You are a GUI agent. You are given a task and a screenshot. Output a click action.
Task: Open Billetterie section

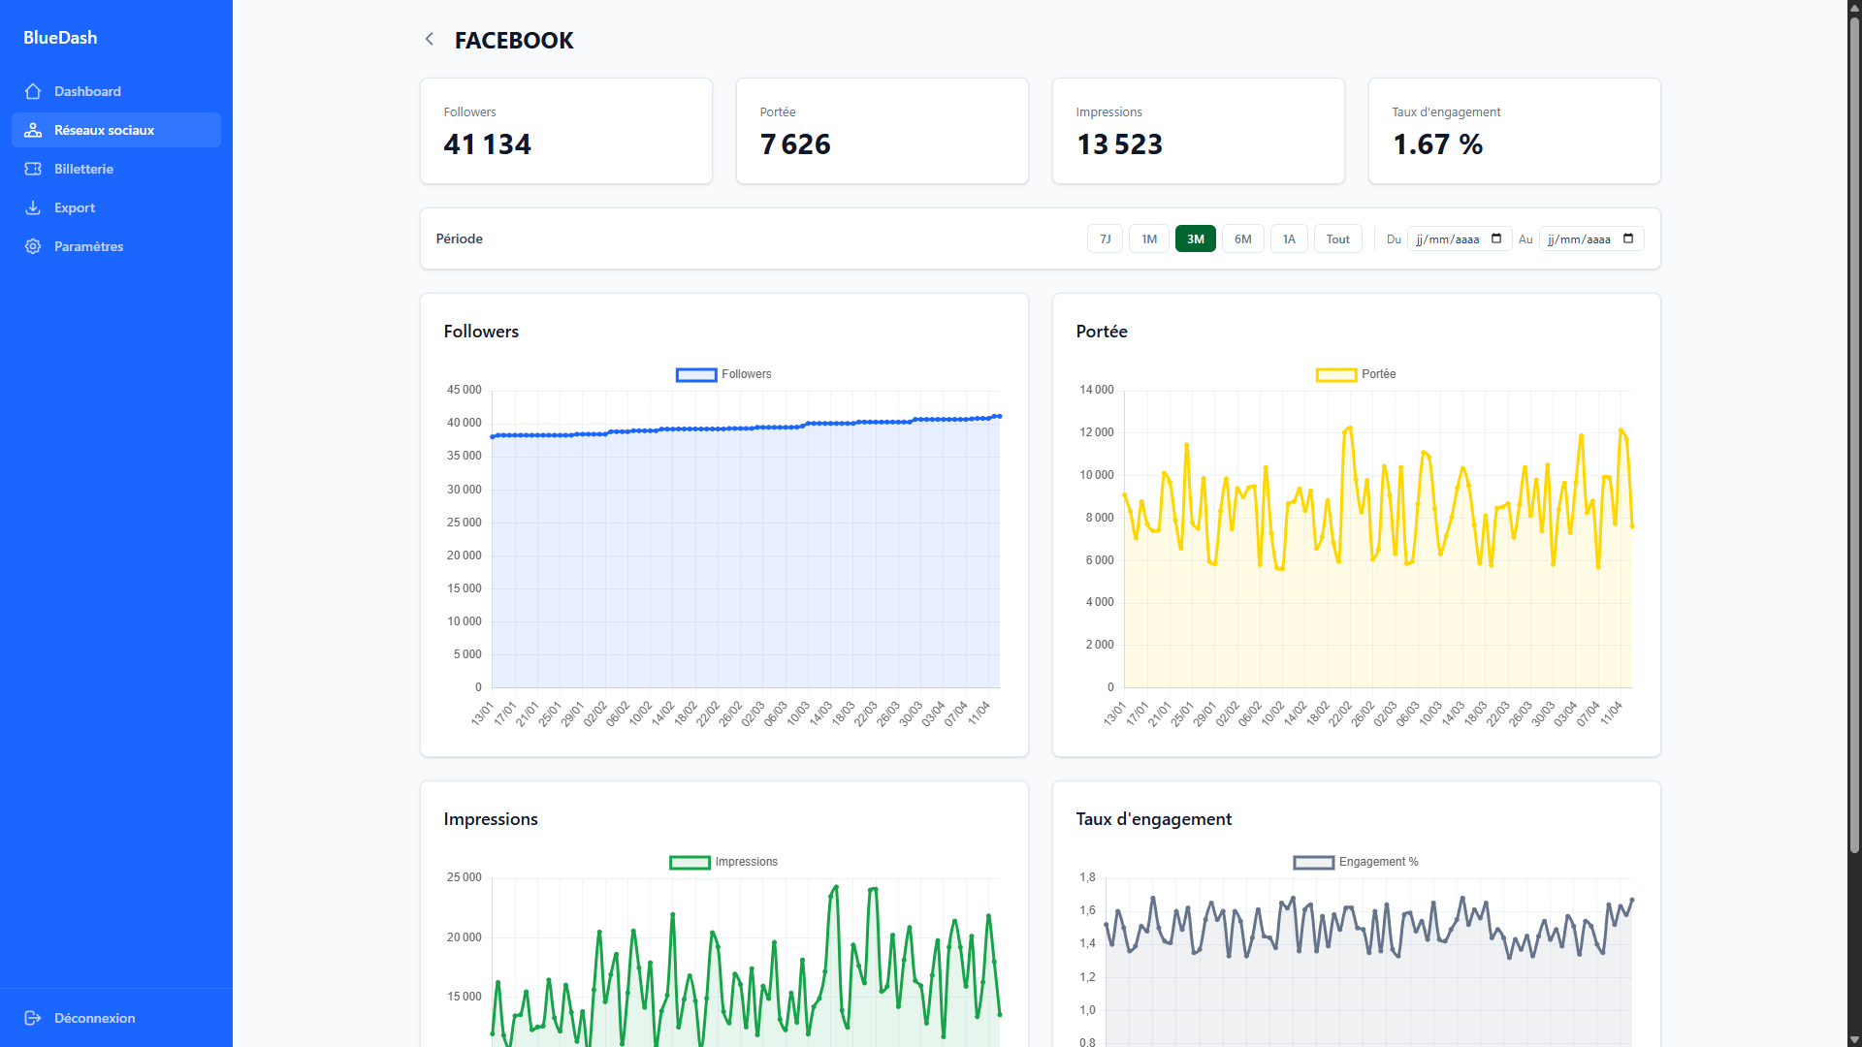116,169
